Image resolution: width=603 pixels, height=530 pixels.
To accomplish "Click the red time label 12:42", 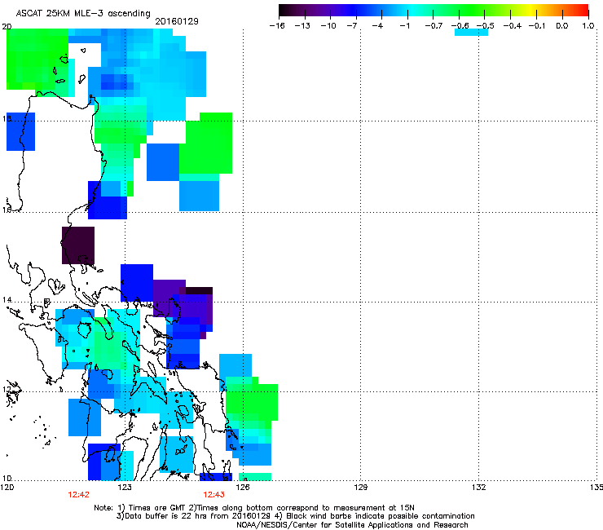I will pos(78,495).
